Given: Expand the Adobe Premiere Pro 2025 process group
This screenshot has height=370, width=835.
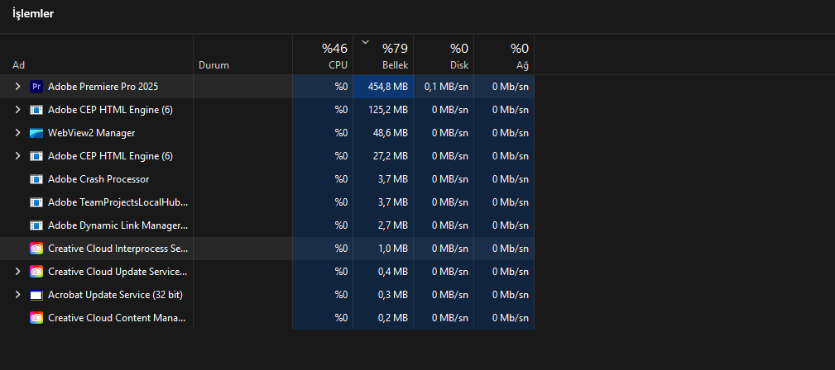Looking at the screenshot, I should [17, 87].
